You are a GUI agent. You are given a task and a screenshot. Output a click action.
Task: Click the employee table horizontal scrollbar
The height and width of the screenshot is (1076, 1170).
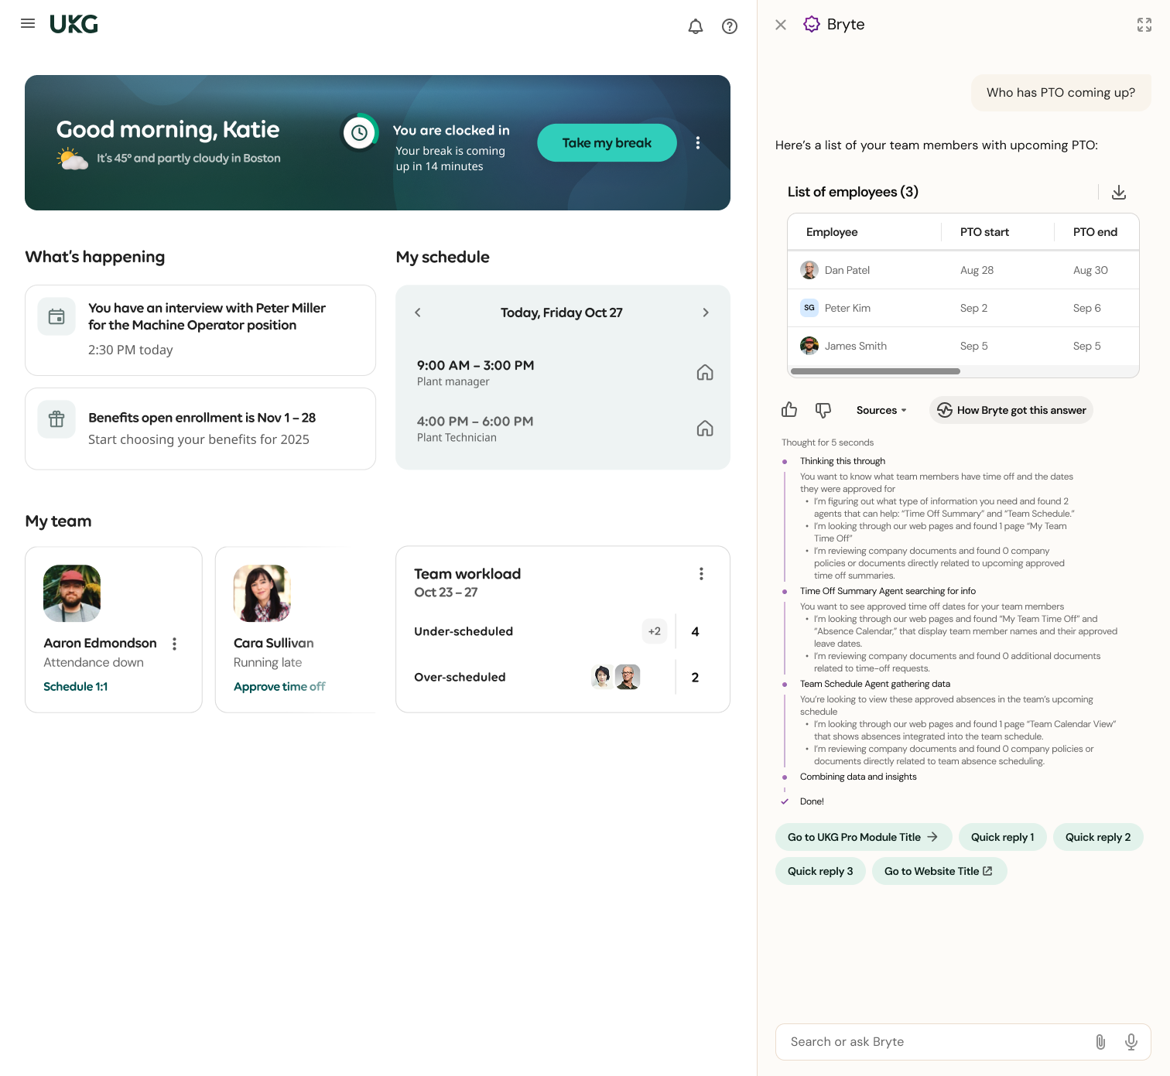coord(875,371)
